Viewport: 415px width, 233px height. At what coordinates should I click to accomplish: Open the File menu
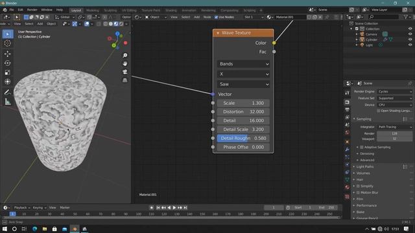[12, 10]
